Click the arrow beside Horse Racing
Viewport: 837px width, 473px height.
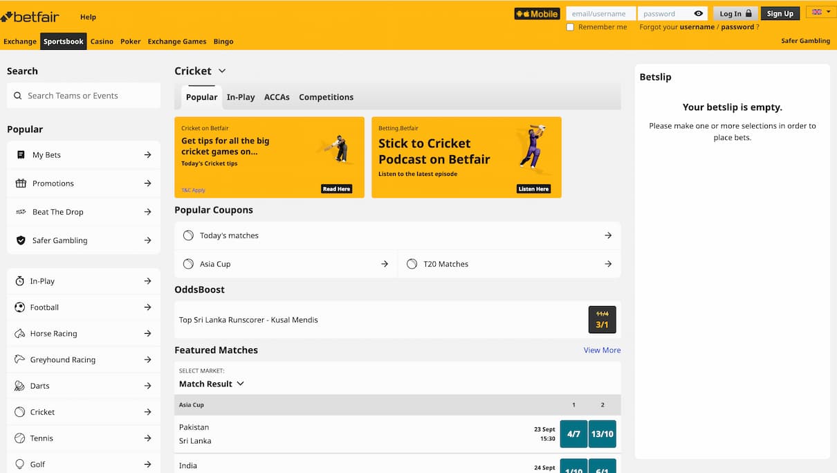tap(147, 334)
